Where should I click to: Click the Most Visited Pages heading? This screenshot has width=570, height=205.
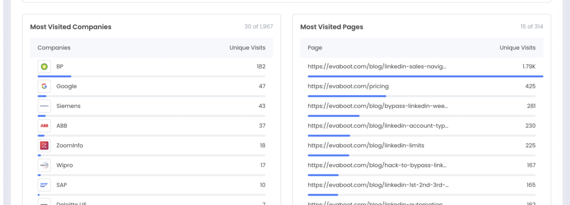click(x=332, y=27)
